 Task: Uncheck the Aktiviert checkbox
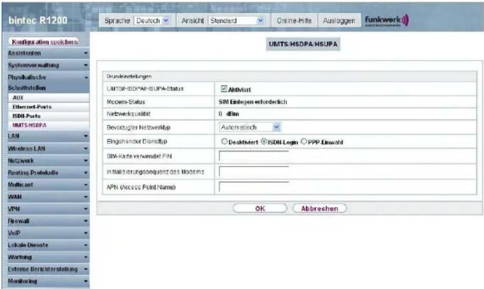pos(224,89)
